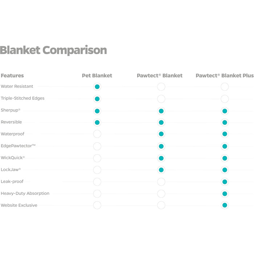Click the Blanket Comparison heading

[x=53, y=50]
